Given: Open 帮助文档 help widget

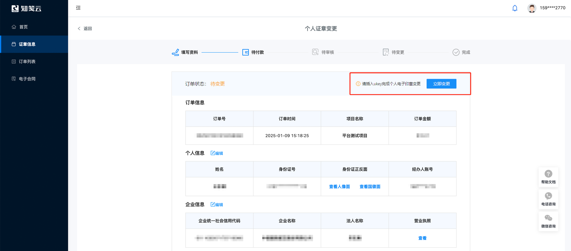Looking at the screenshot, I should tap(549, 177).
